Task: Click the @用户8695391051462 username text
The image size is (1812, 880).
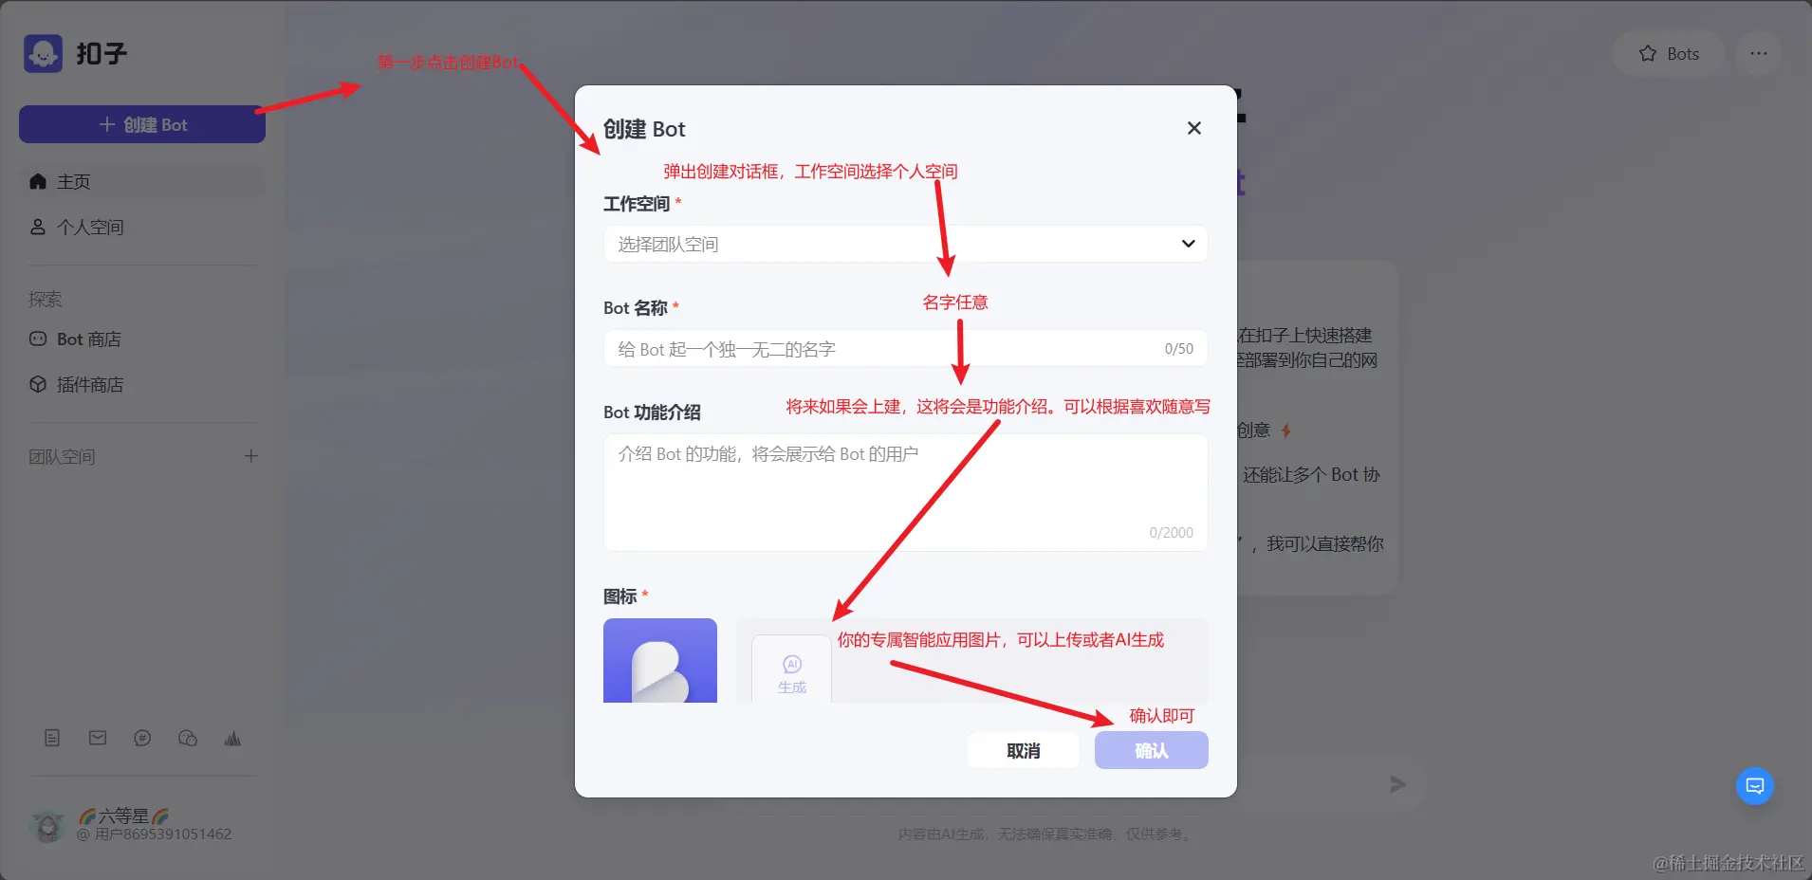Action: pos(154,834)
